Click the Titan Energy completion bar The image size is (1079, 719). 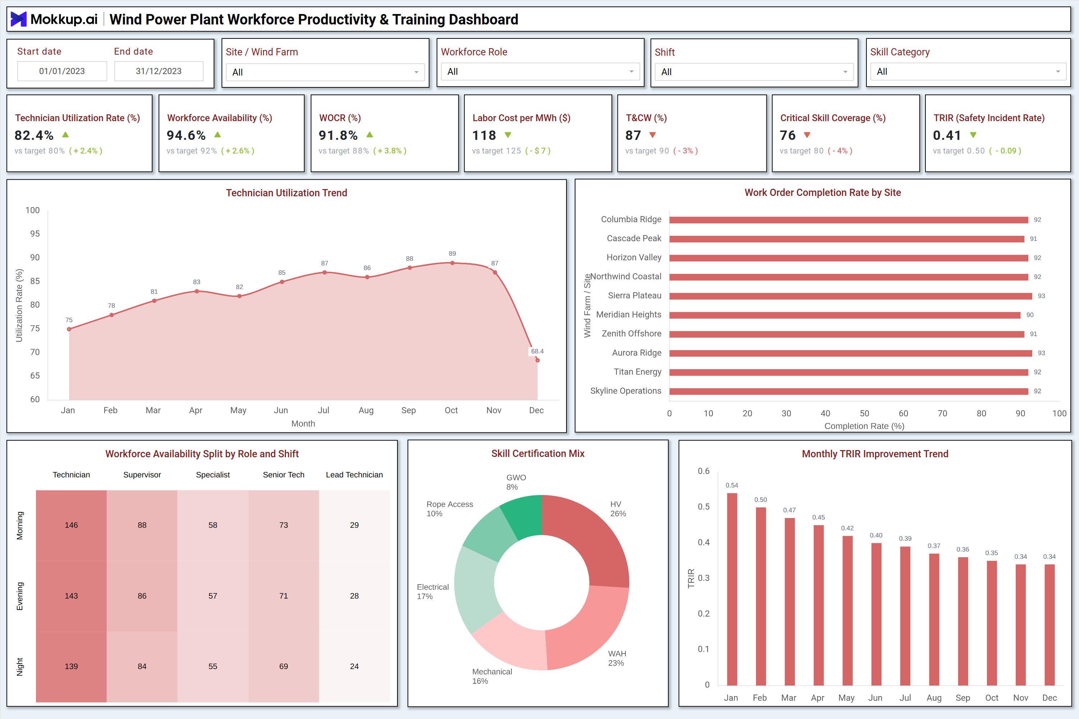849,372
